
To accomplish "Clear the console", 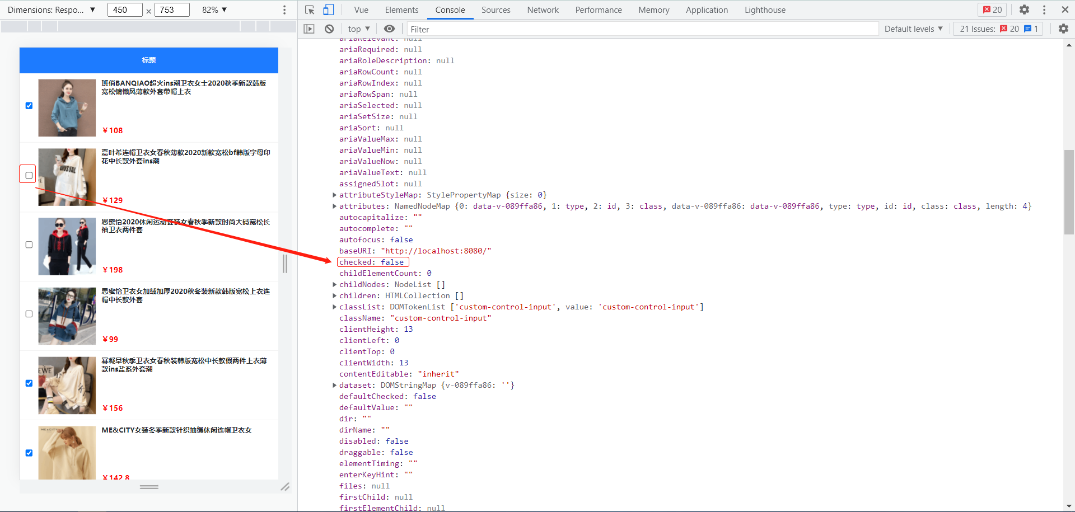I will click(x=329, y=29).
